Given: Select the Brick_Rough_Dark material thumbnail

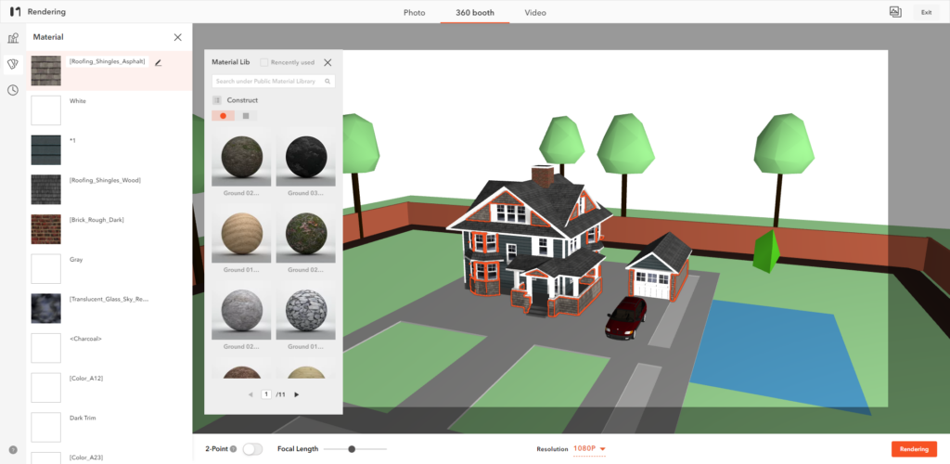Looking at the screenshot, I should tap(45, 228).
